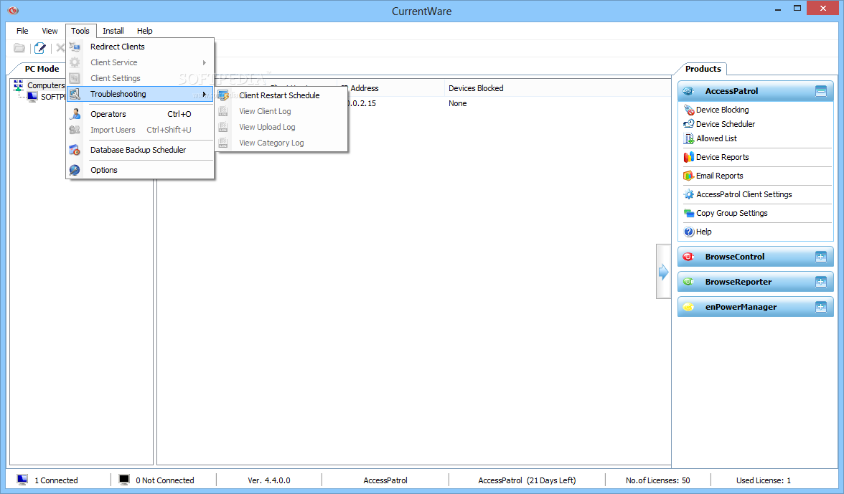Click the Tools menu

point(80,31)
